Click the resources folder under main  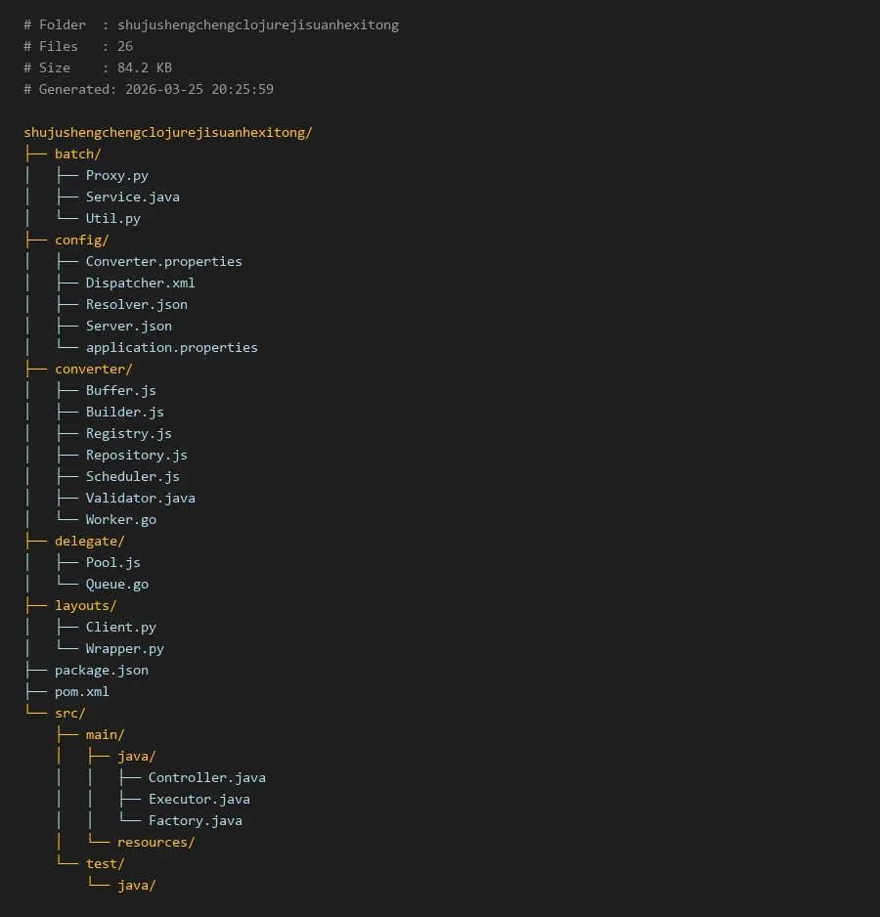(x=155, y=842)
